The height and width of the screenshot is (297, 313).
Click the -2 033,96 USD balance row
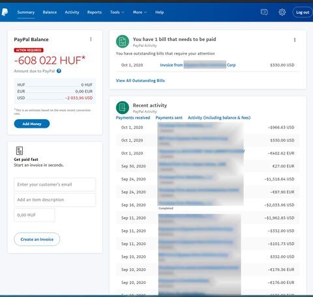coord(55,98)
